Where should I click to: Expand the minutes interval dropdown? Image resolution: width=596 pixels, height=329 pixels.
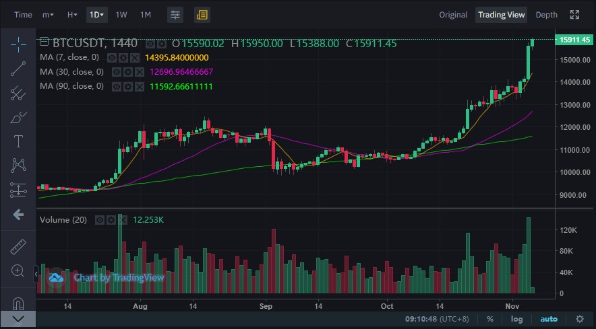48,15
